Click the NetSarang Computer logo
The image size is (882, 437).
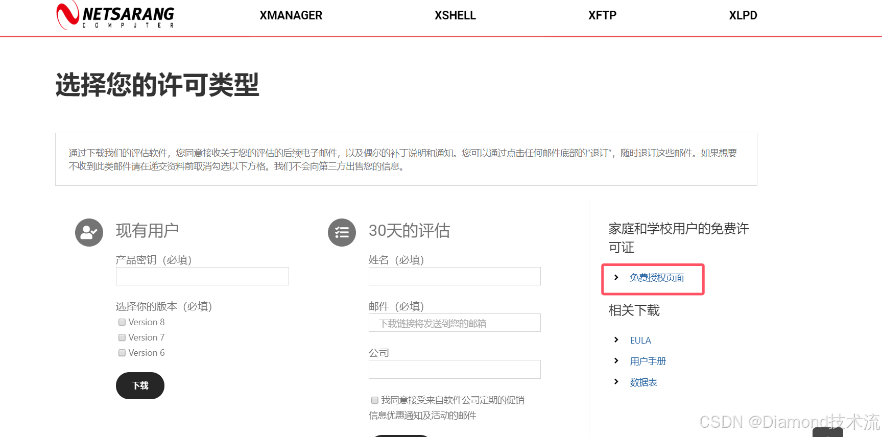tap(115, 15)
